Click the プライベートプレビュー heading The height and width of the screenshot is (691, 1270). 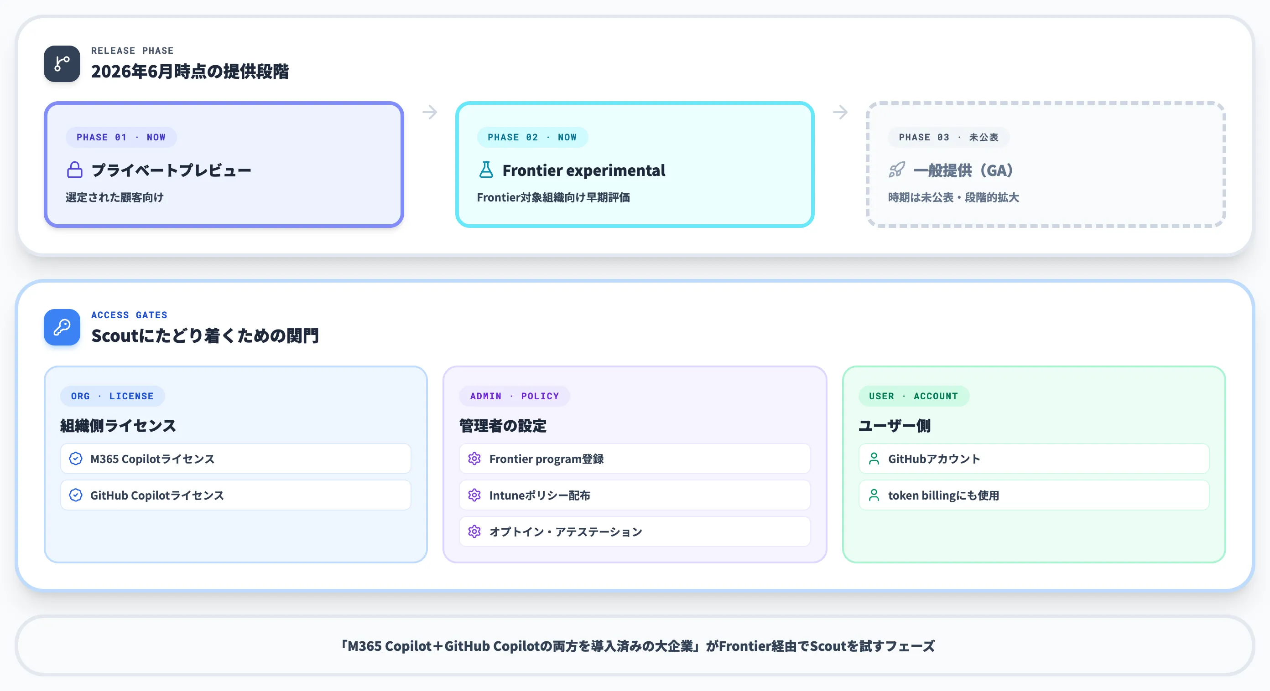point(171,170)
